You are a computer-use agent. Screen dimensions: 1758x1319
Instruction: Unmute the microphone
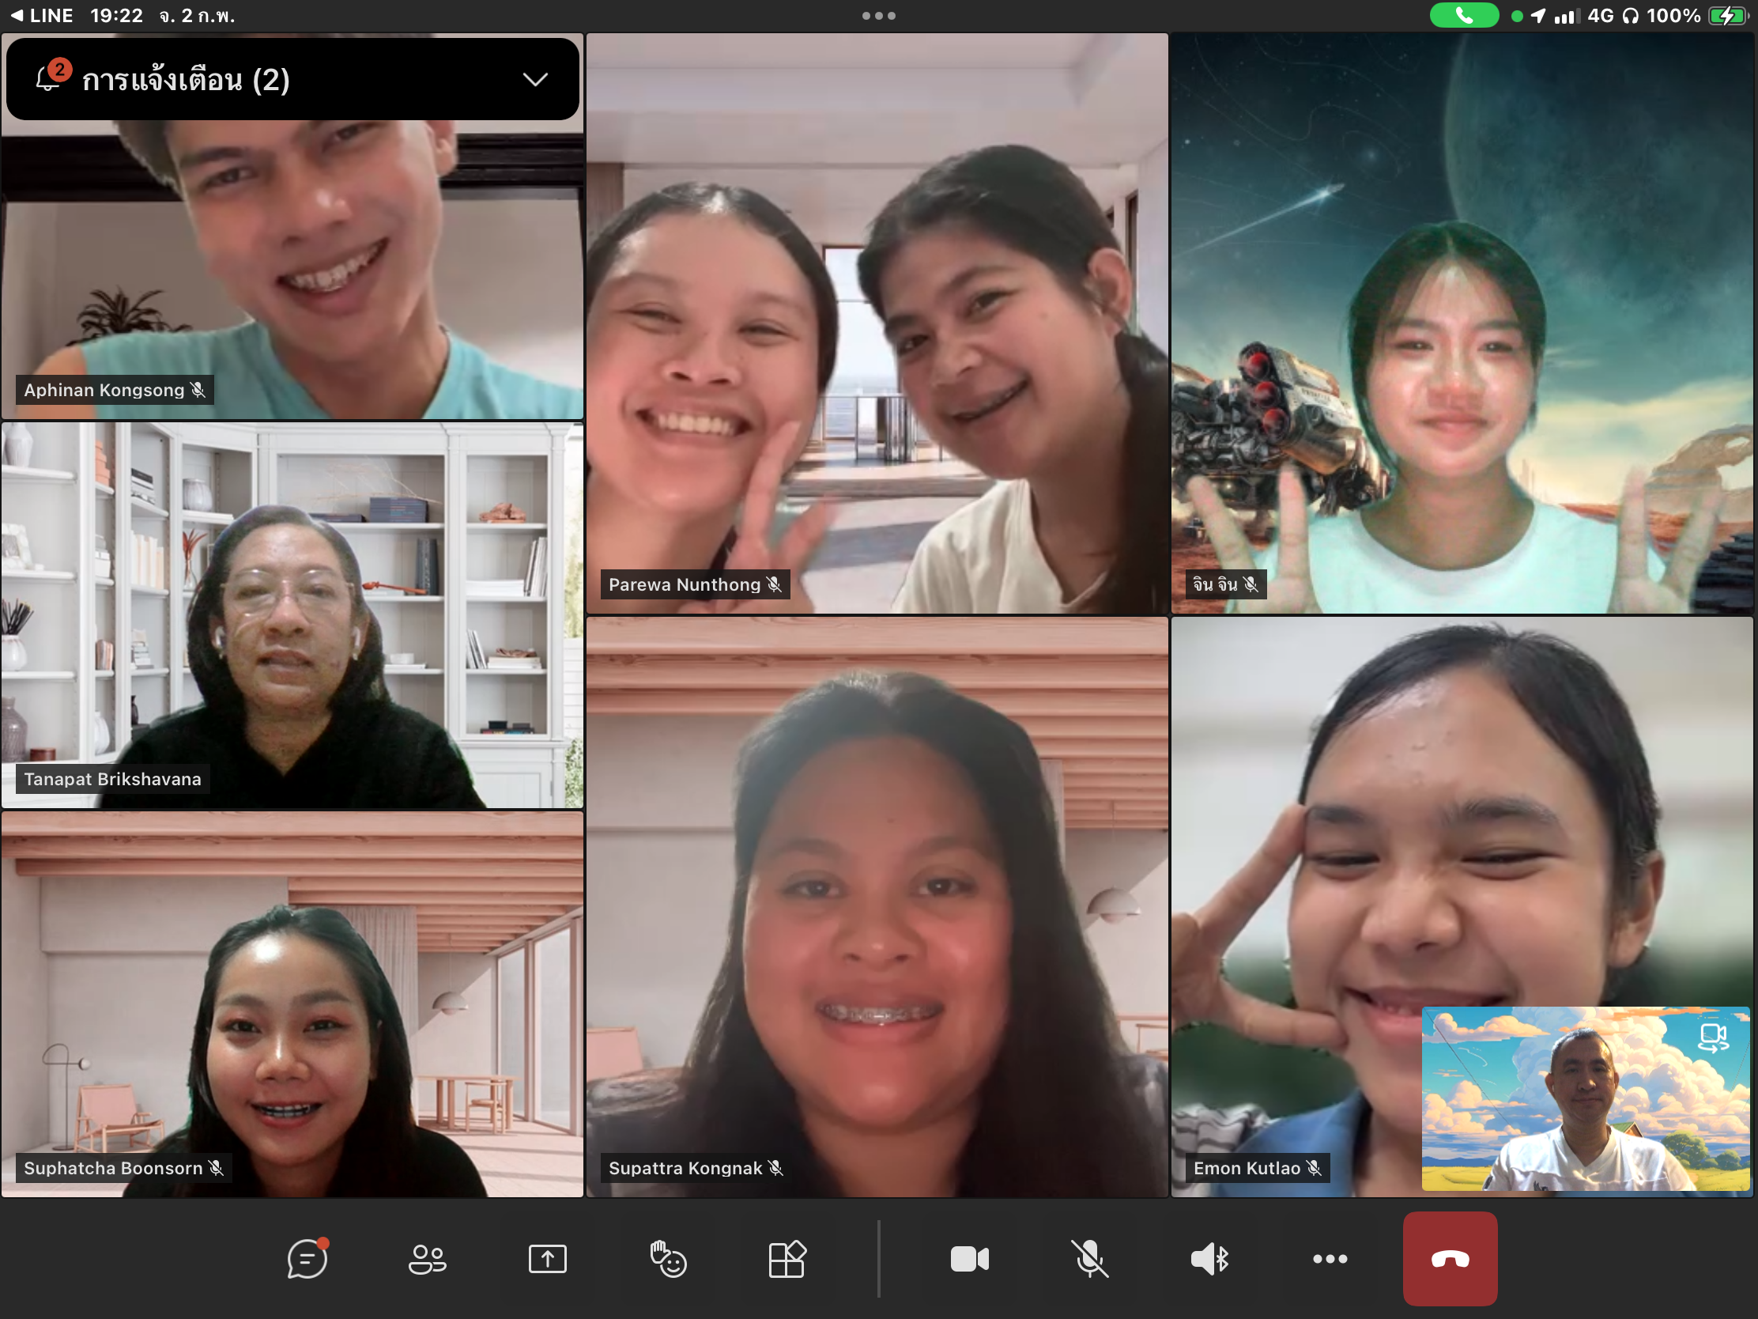[x=1089, y=1260]
